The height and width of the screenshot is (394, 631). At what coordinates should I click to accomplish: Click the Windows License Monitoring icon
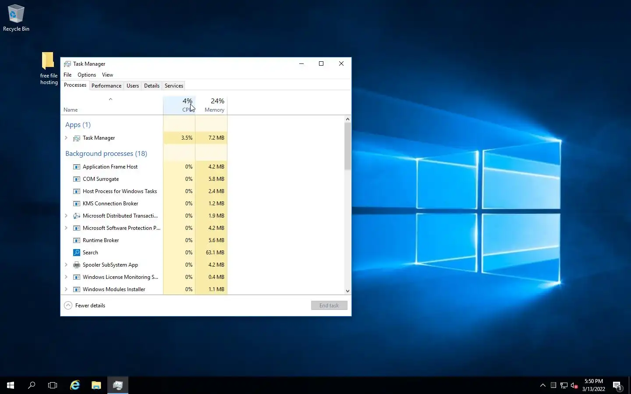coord(77,277)
